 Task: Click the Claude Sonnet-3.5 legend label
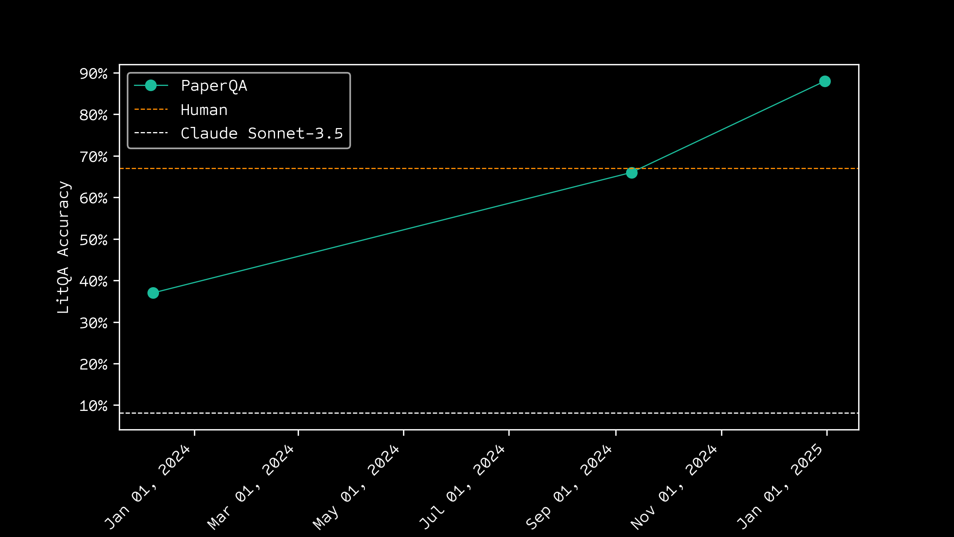click(262, 133)
